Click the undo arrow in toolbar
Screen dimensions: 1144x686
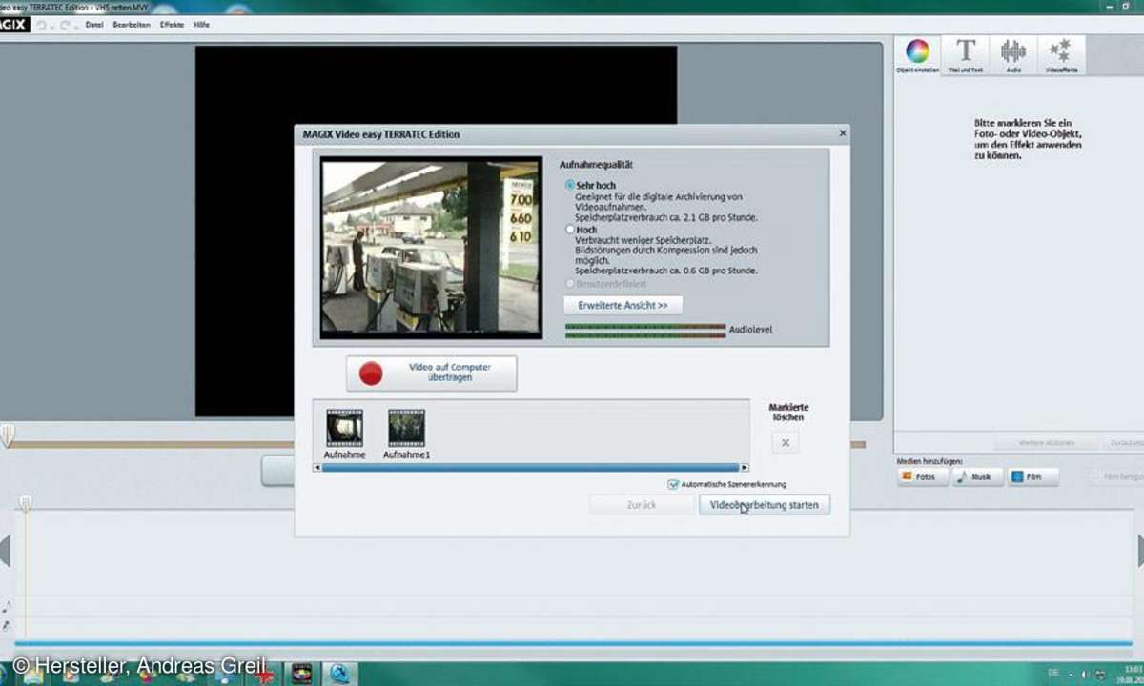[x=41, y=25]
